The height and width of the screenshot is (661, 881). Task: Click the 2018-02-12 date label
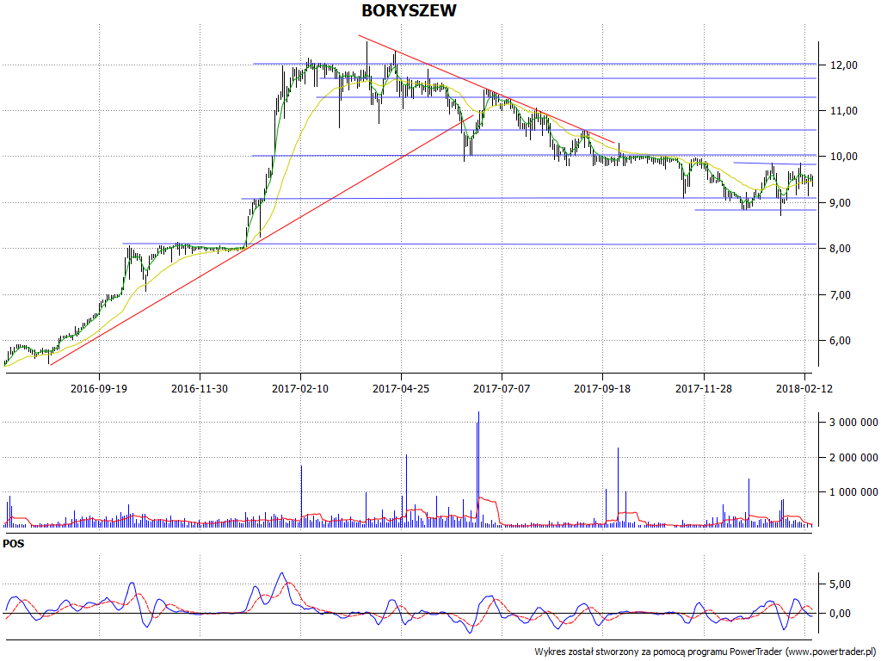(804, 388)
